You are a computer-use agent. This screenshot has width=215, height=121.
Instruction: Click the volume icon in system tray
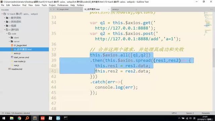[x=190, y=118]
